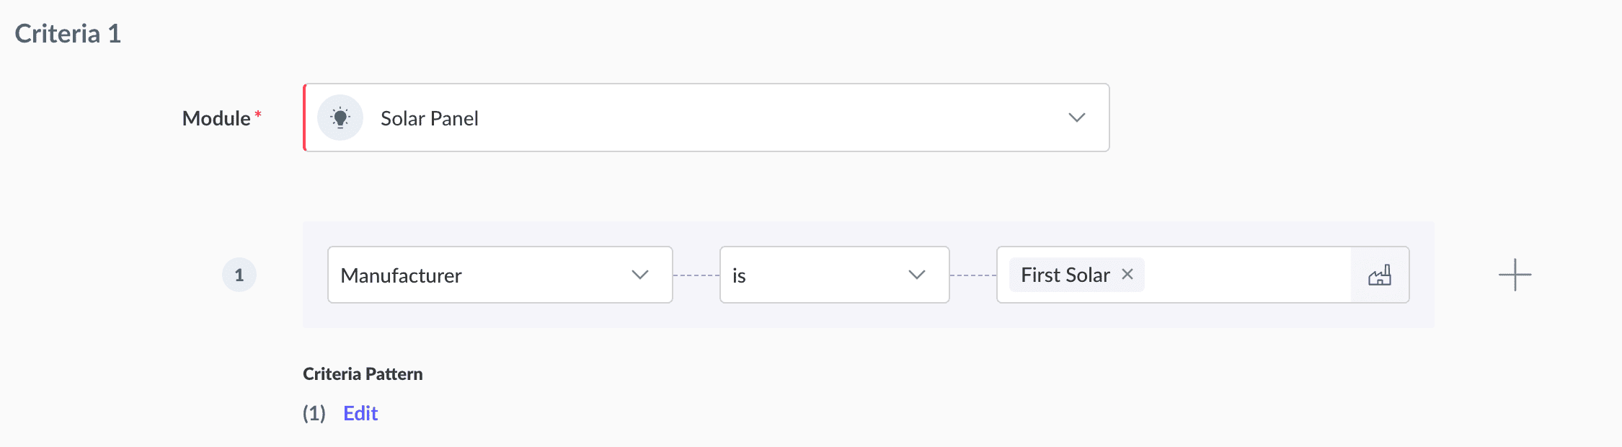Click the lightbulb icon in Module field
This screenshot has height=447, width=1622.
340,118
